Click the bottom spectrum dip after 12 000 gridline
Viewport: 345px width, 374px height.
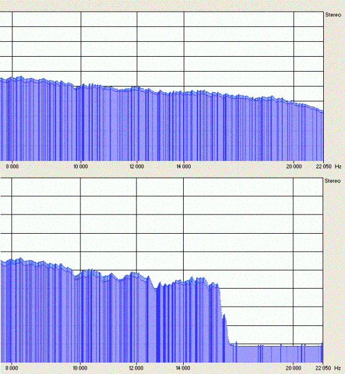155,289
